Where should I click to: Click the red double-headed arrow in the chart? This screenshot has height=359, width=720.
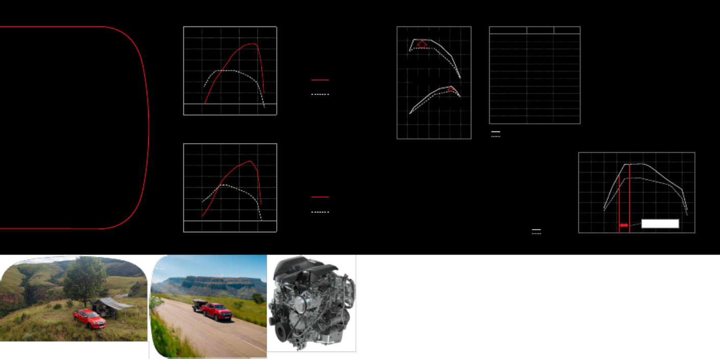click(624, 225)
